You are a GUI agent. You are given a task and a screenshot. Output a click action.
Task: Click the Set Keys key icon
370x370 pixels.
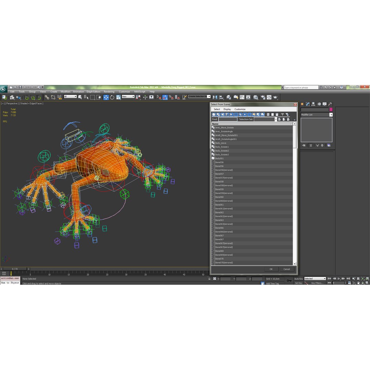point(289,281)
